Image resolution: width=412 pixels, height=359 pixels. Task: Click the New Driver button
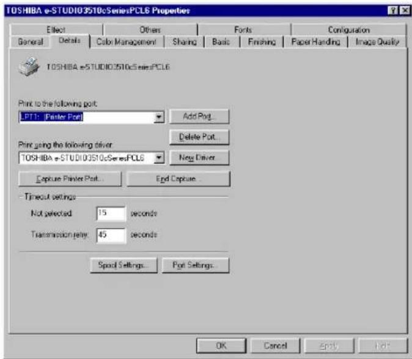199,157
